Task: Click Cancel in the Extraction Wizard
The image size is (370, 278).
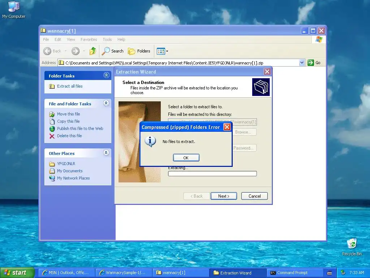Action: (254, 196)
